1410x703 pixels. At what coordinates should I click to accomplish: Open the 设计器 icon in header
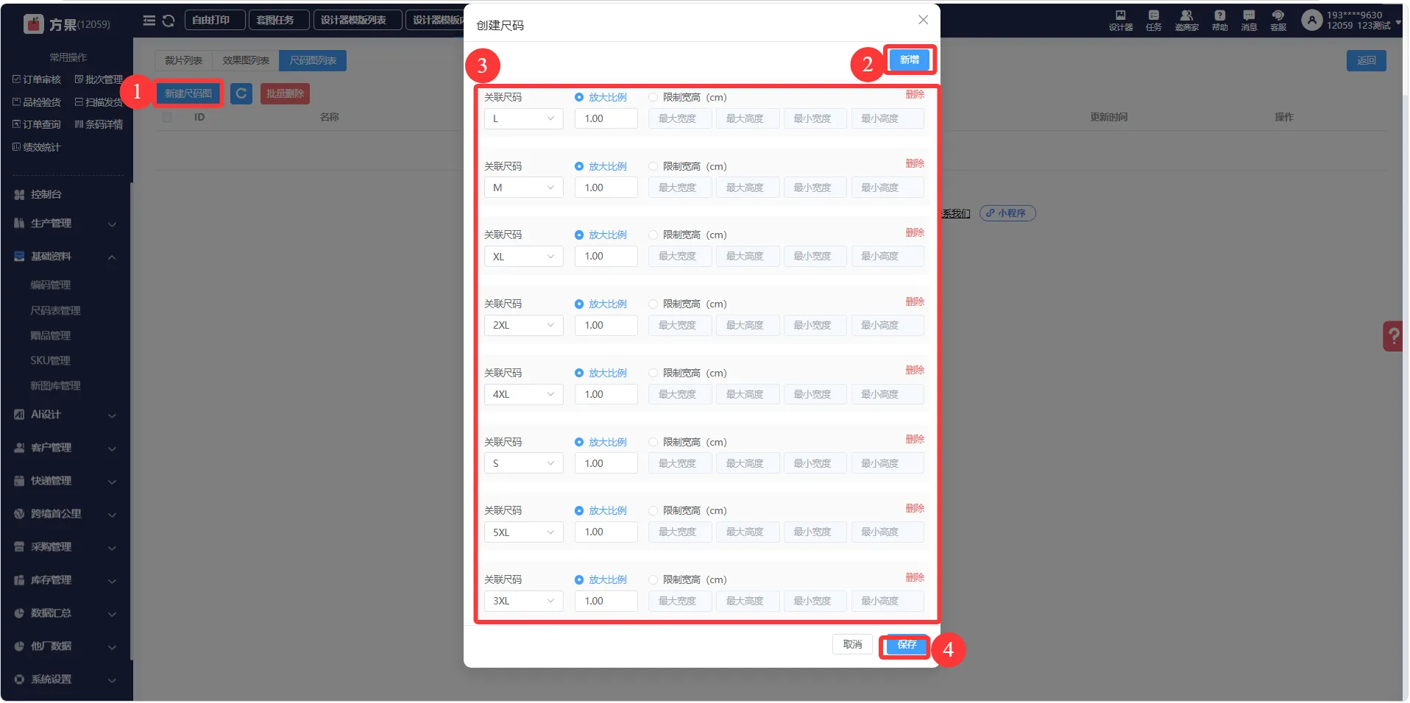pos(1121,21)
